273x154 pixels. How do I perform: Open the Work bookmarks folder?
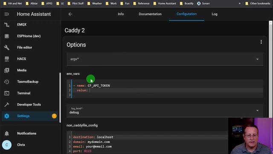point(111,3)
